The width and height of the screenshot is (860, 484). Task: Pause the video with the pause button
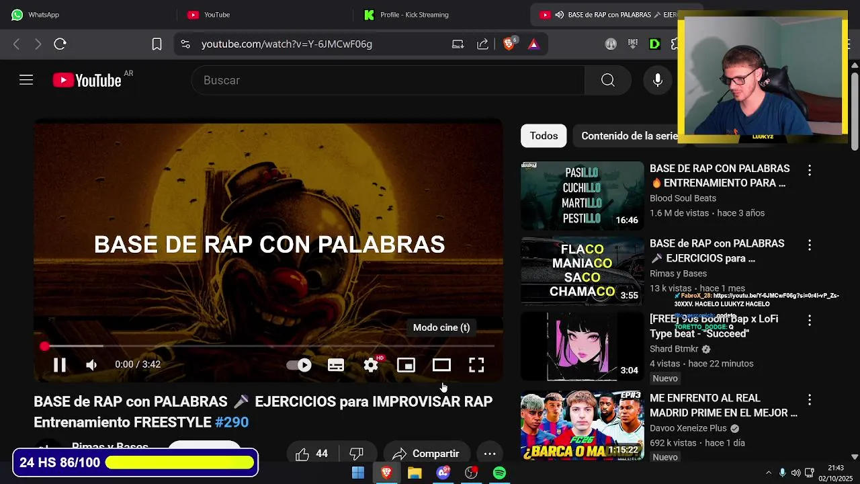click(60, 365)
